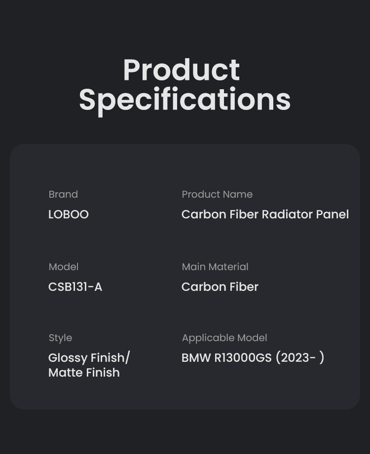The width and height of the screenshot is (370, 454).
Task: Click the "Carbon Fiber" value under Main Material
Action: pos(220,287)
